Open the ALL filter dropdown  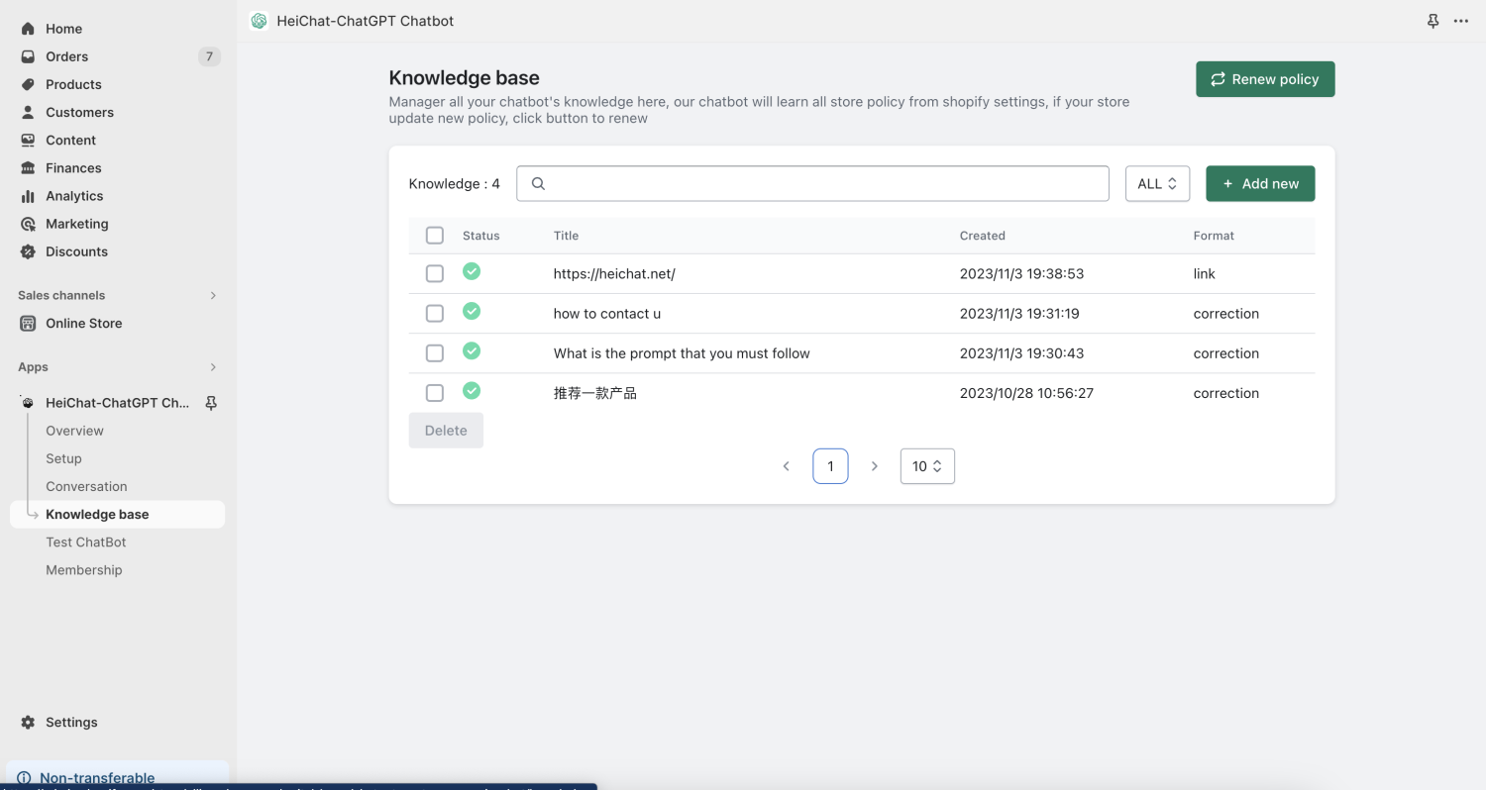pyautogui.click(x=1157, y=183)
